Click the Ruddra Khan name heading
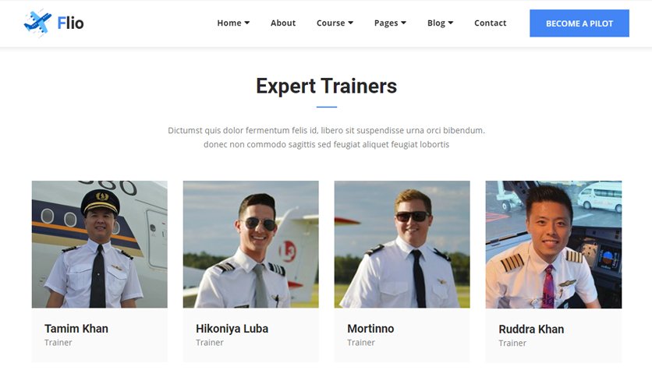Screen dimensions: 652x377 531,329
